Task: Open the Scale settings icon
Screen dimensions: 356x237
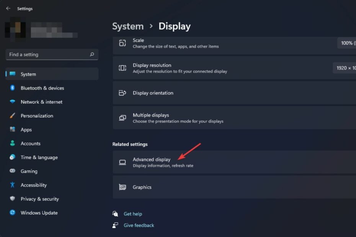Action: click(123, 43)
